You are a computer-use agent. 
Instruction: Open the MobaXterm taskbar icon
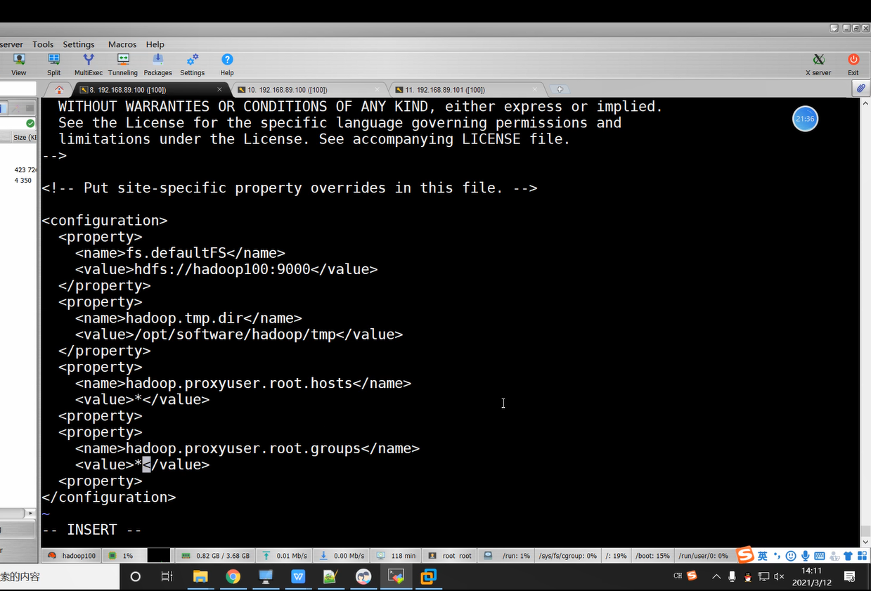click(x=396, y=577)
